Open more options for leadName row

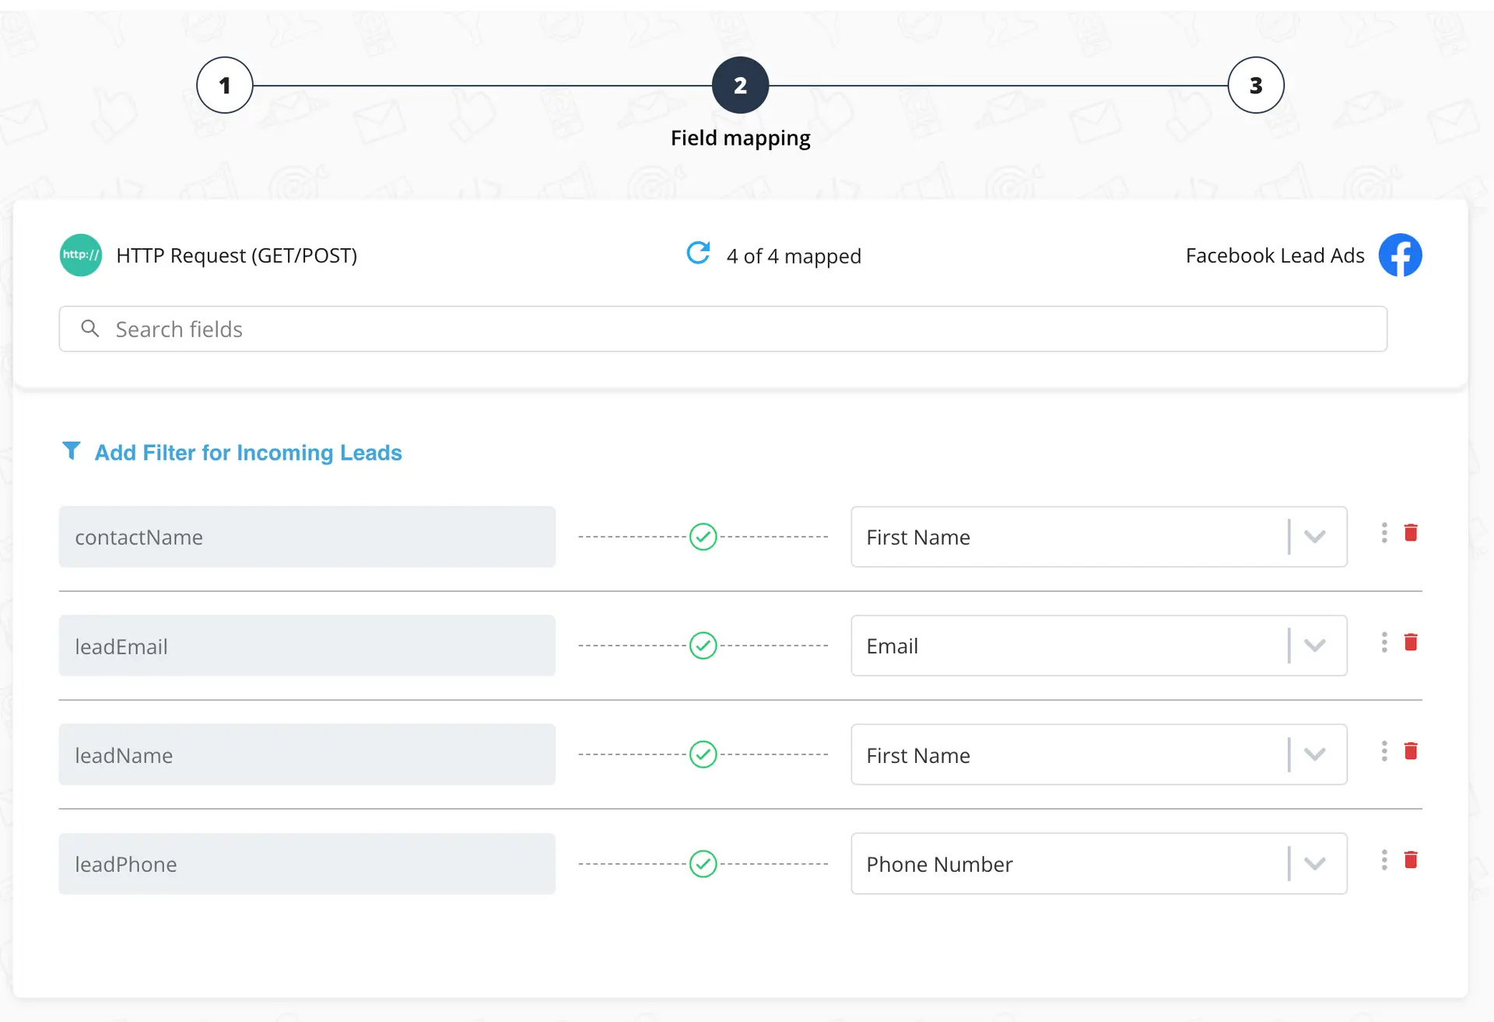[x=1384, y=751]
